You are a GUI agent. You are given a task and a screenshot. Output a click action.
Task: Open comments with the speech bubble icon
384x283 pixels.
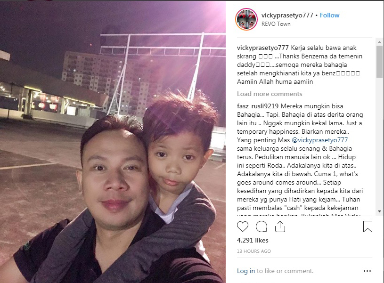pyautogui.click(x=261, y=226)
